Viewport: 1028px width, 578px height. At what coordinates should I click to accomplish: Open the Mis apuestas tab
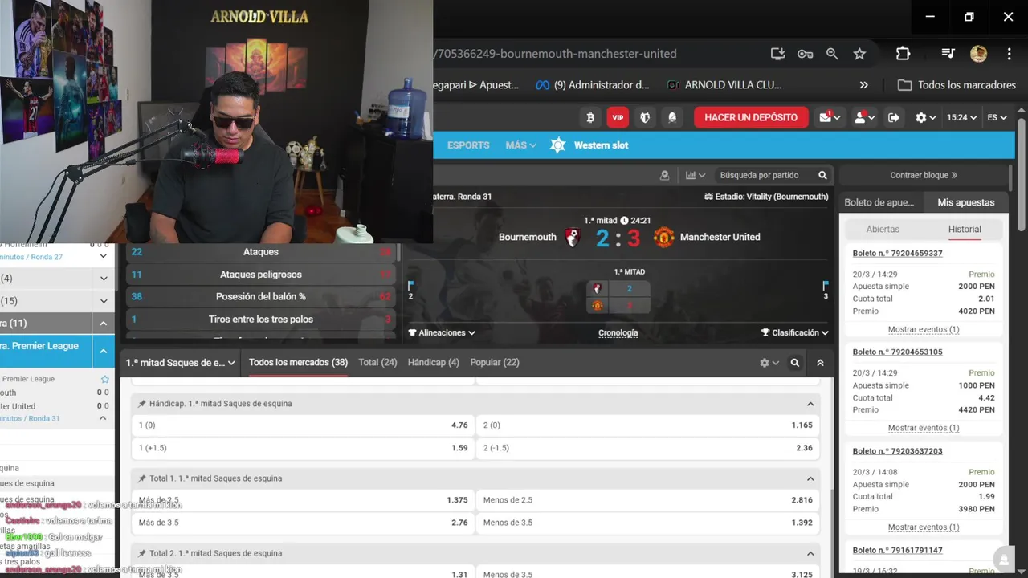[966, 202]
